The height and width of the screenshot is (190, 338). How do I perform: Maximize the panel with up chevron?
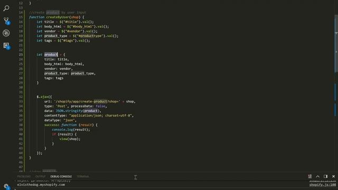318,176
